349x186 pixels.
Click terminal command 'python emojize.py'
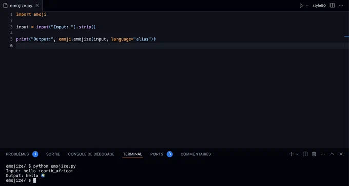[x=54, y=166]
